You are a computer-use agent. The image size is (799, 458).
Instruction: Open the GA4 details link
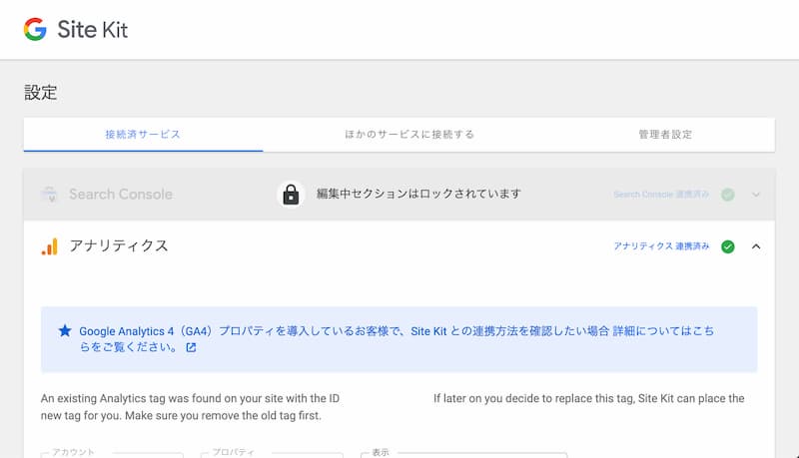(396, 339)
